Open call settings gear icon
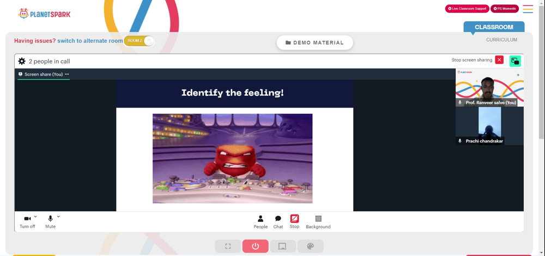 [x=22, y=61]
